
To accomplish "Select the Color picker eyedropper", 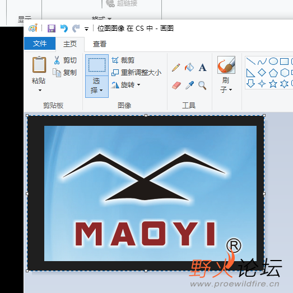I will point(189,86).
